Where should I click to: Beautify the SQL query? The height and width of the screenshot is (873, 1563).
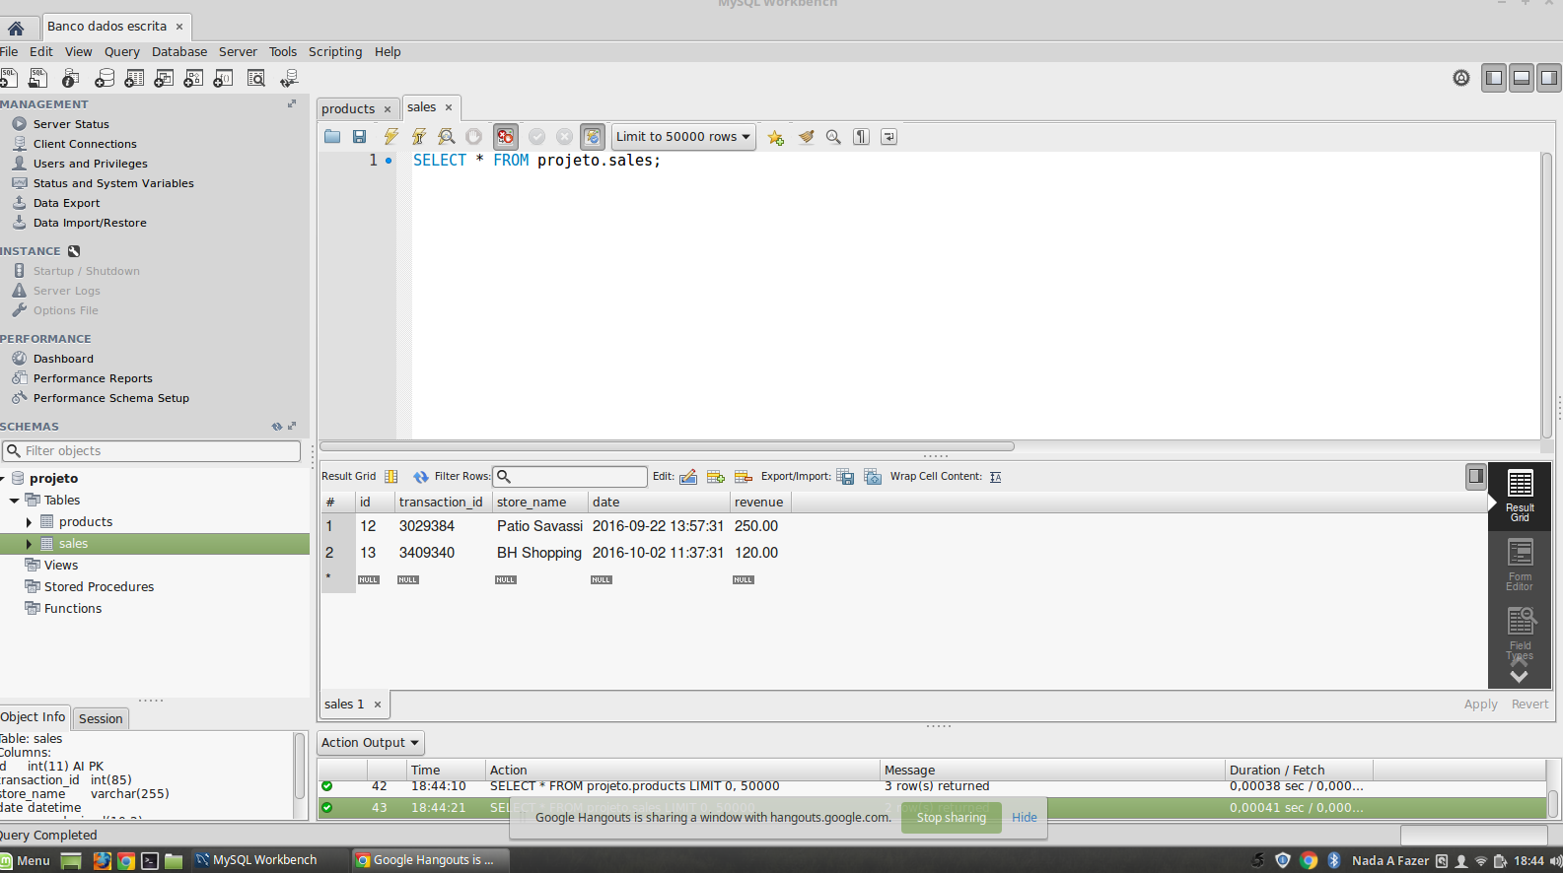[806, 137]
